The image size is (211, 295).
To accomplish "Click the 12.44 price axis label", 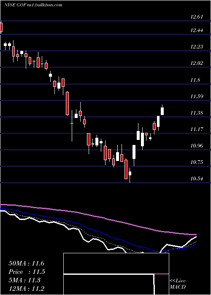I will [197, 30].
